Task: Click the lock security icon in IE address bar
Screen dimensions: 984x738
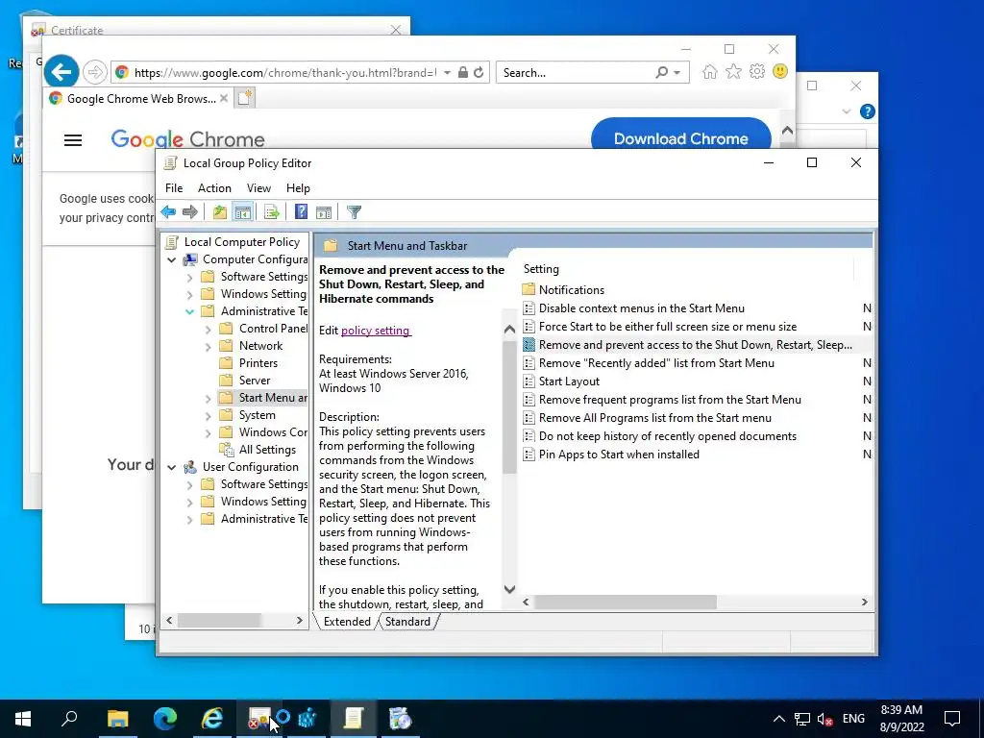Action: tap(463, 72)
